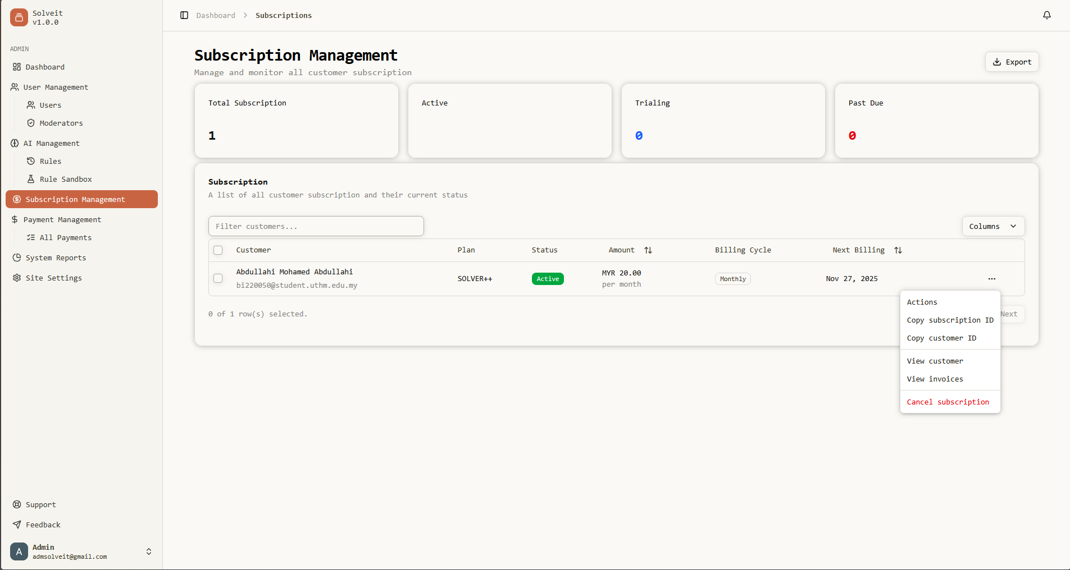Select the AI Management brain icon
Image resolution: width=1070 pixels, height=570 pixels.
[x=15, y=143]
